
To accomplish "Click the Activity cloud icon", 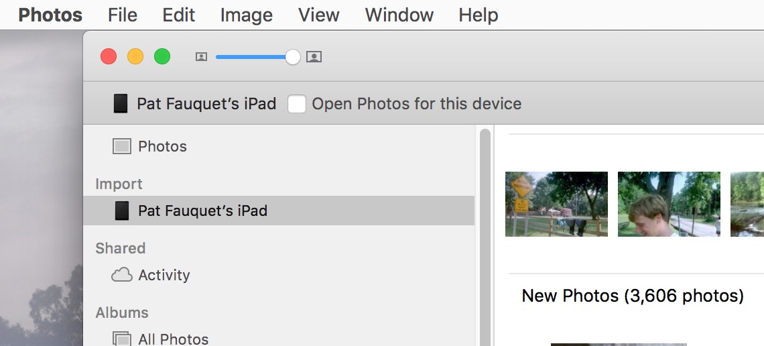I will [x=121, y=275].
